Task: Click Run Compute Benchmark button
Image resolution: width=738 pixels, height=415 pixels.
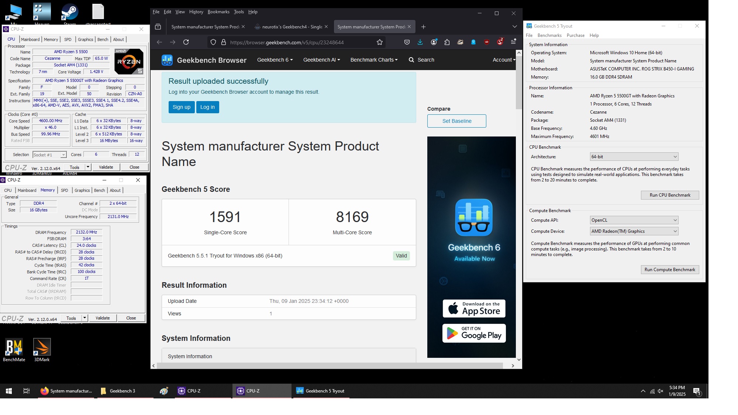Action: 670,270
